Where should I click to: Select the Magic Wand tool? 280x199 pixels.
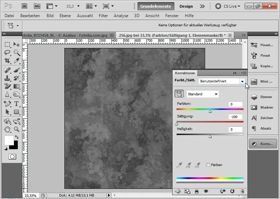pyautogui.click(x=16, y=53)
